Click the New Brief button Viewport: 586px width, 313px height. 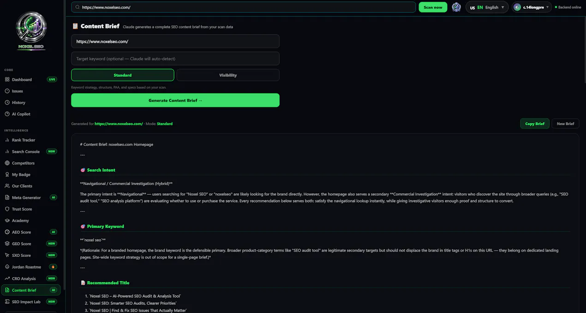(565, 124)
